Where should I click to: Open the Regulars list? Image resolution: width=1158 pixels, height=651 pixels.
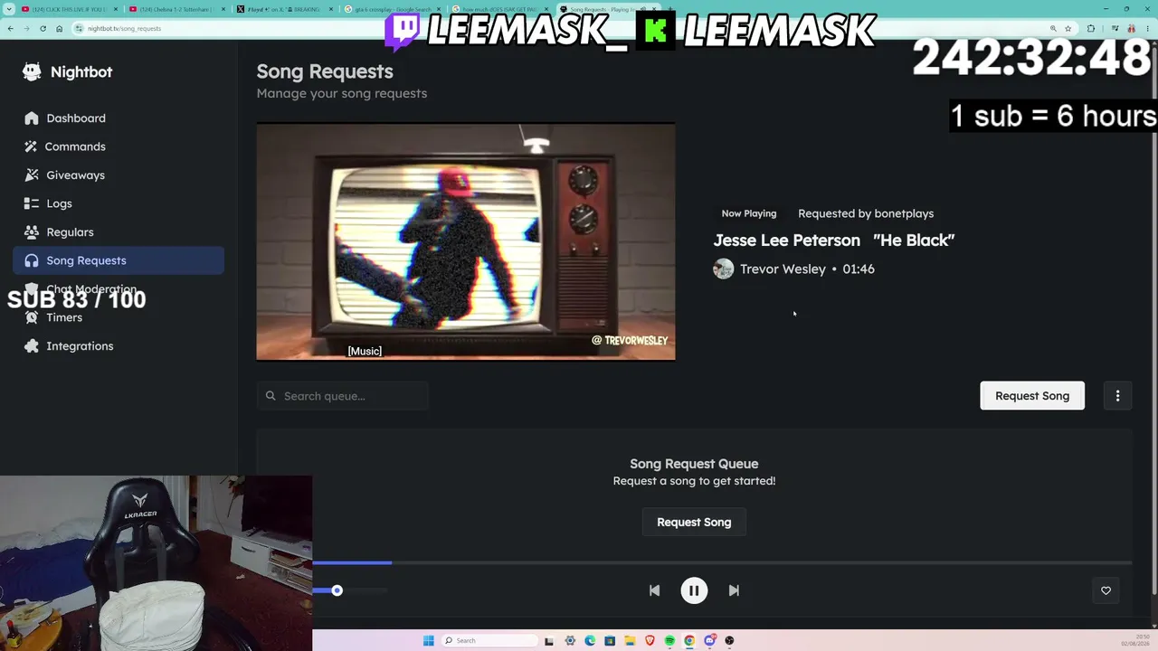[119, 232]
